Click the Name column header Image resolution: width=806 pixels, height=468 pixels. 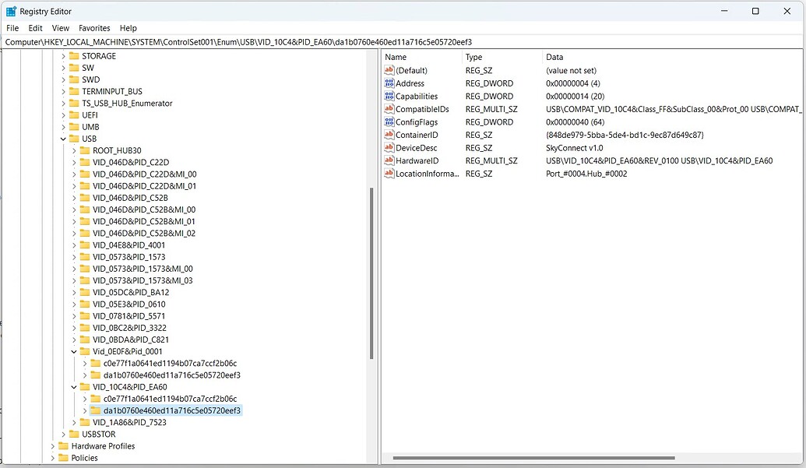pos(396,57)
